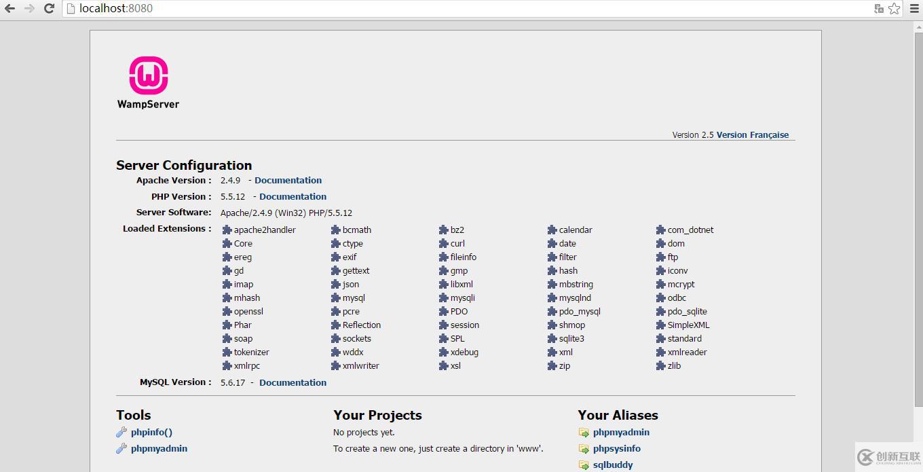
Task: Click puzzle icon next to com_dotnet
Action: (x=661, y=230)
